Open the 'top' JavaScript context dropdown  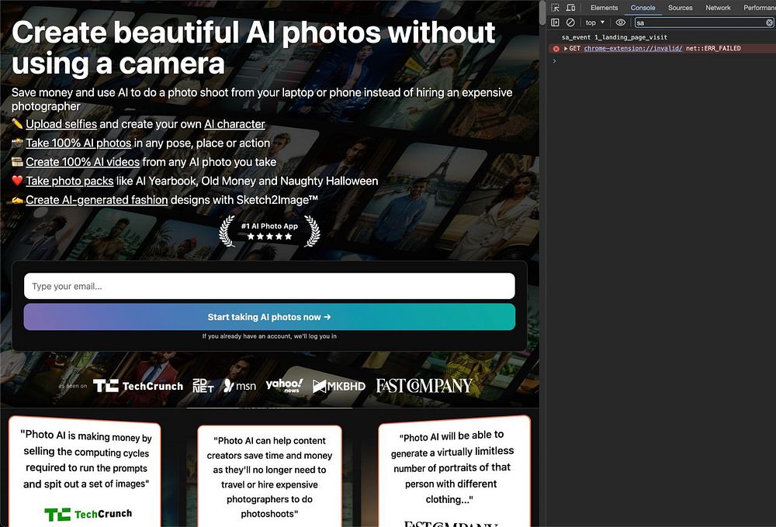point(595,22)
